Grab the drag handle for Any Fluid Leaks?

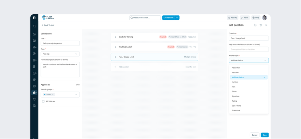(x=115, y=47)
